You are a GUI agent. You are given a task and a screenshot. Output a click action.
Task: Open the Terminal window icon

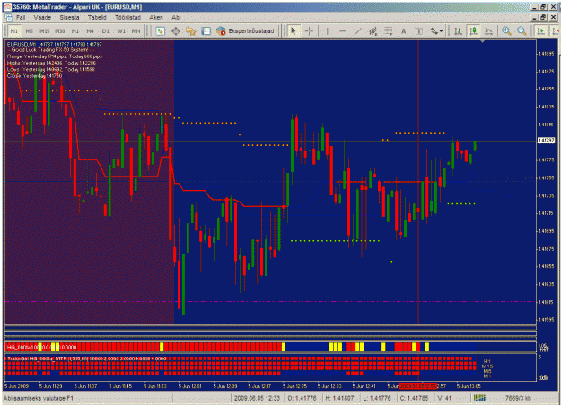pyautogui.click(x=206, y=31)
